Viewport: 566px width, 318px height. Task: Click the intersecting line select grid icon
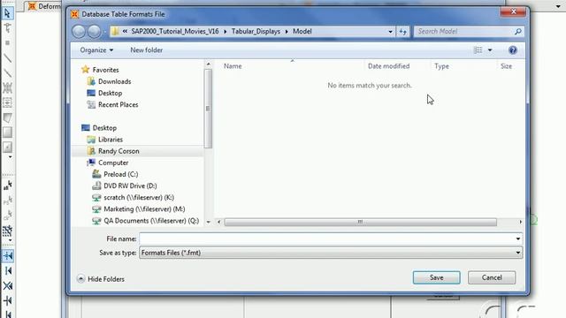pos(7,231)
